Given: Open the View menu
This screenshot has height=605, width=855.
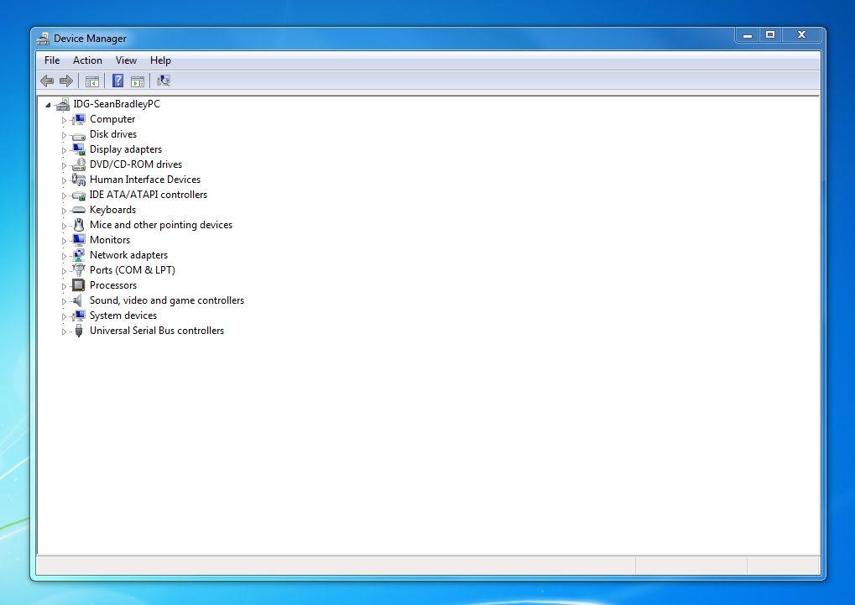Looking at the screenshot, I should (126, 60).
